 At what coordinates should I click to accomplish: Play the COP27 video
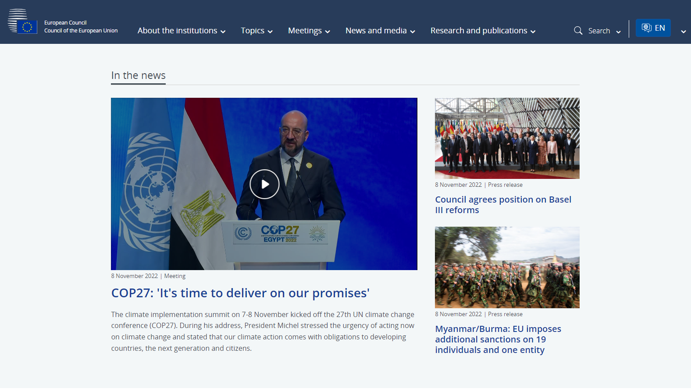[264, 184]
